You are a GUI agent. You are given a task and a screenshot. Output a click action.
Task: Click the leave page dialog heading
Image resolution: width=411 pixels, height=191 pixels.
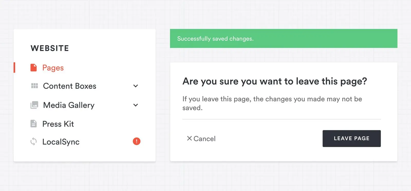click(275, 81)
